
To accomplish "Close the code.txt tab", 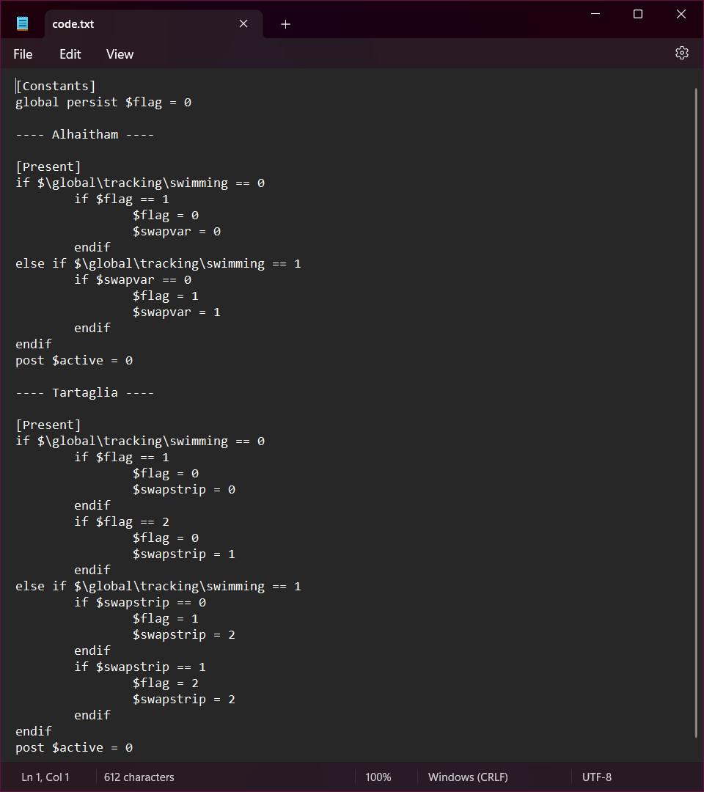I will click(x=243, y=24).
